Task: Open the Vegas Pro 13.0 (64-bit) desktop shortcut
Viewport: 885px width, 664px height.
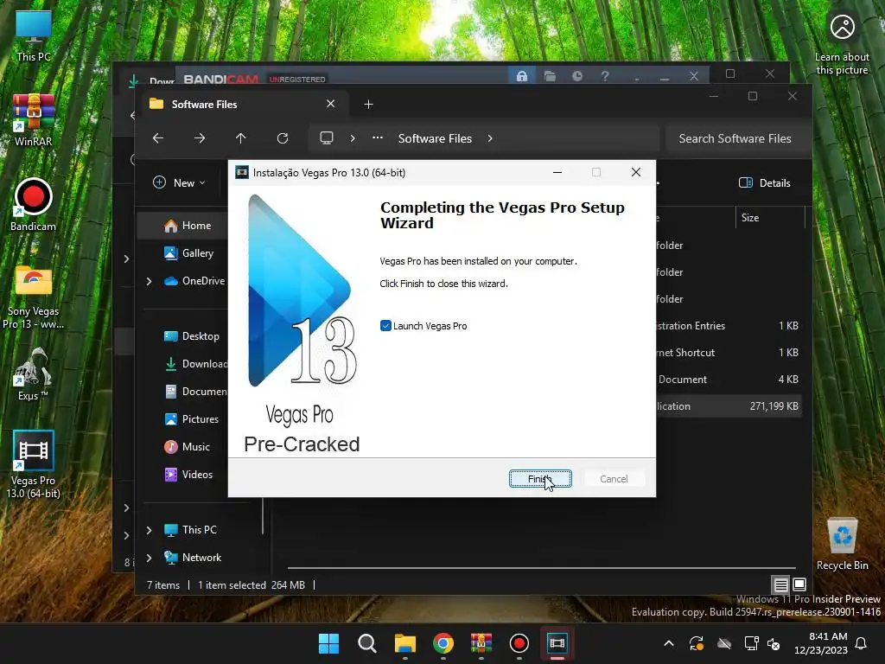Action: tap(34, 464)
